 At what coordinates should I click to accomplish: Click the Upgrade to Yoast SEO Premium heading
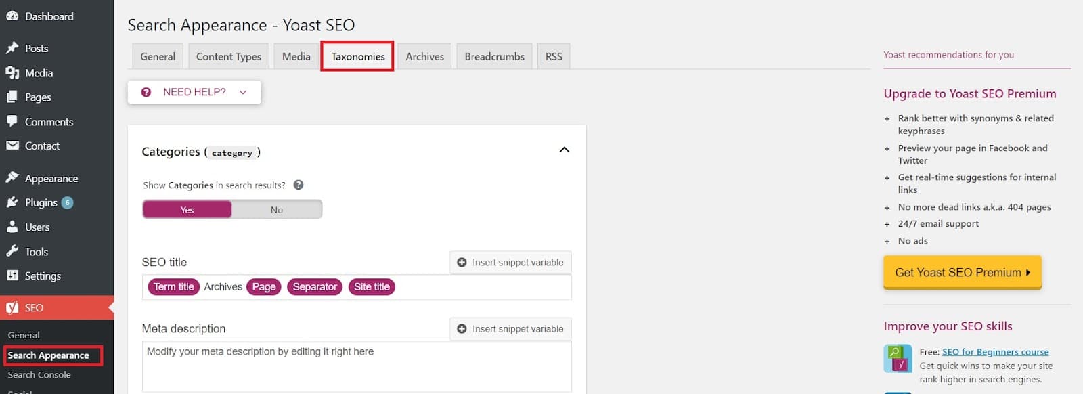970,94
